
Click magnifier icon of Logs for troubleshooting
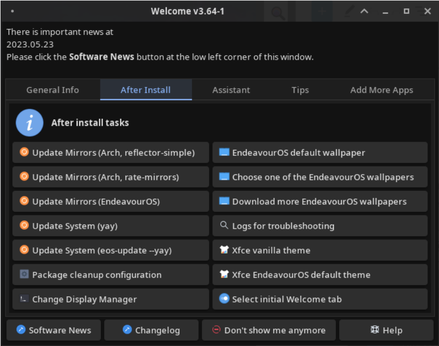tap(224, 225)
